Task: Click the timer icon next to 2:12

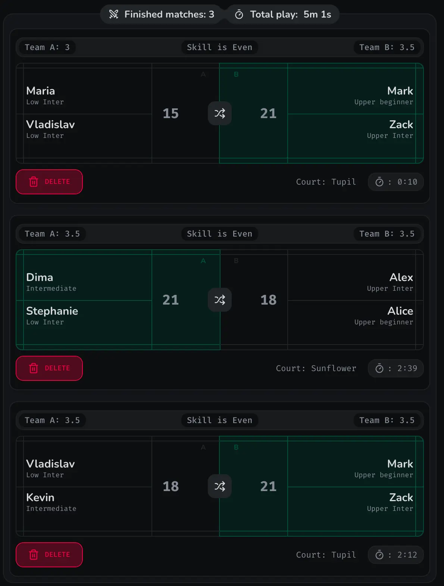Action: click(380, 555)
